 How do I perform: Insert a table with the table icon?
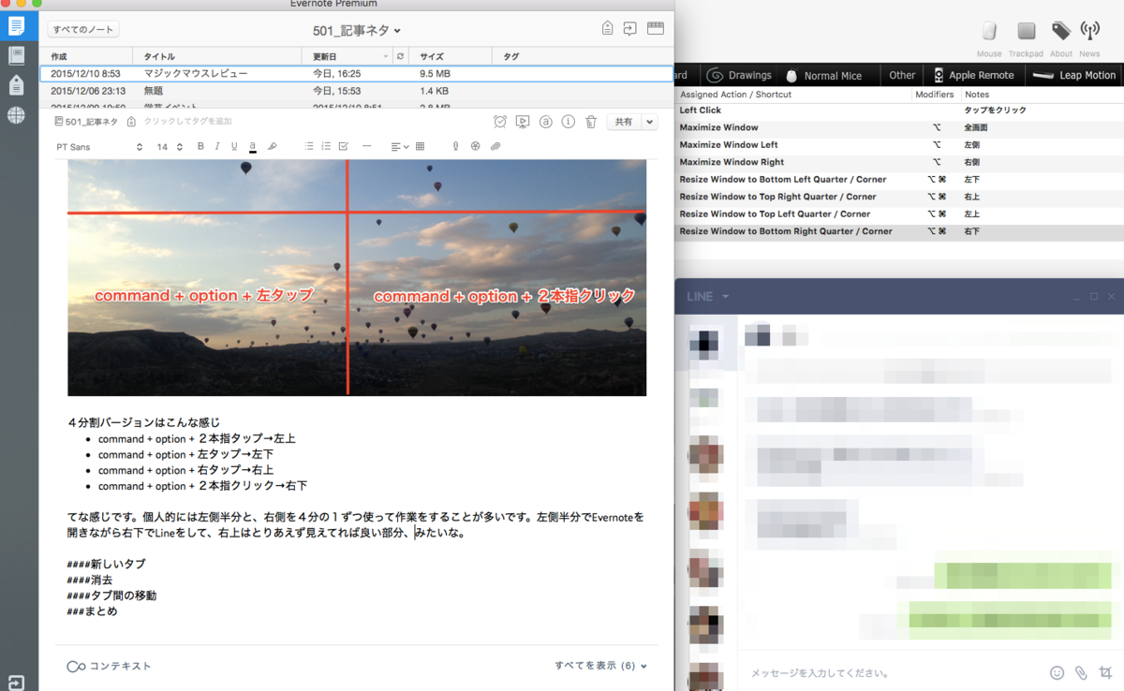[419, 146]
